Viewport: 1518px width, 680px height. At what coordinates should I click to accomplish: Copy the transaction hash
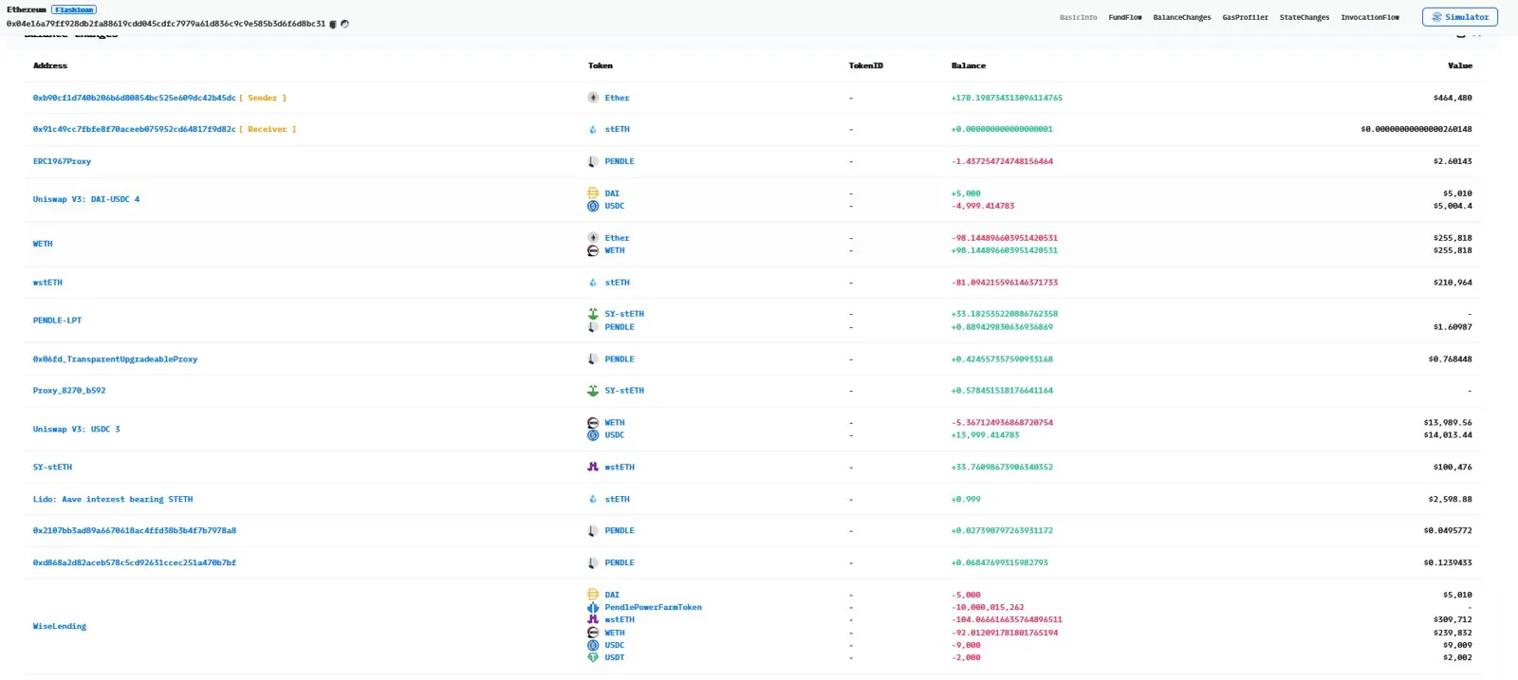pyautogui.click(x=333, y=25)
